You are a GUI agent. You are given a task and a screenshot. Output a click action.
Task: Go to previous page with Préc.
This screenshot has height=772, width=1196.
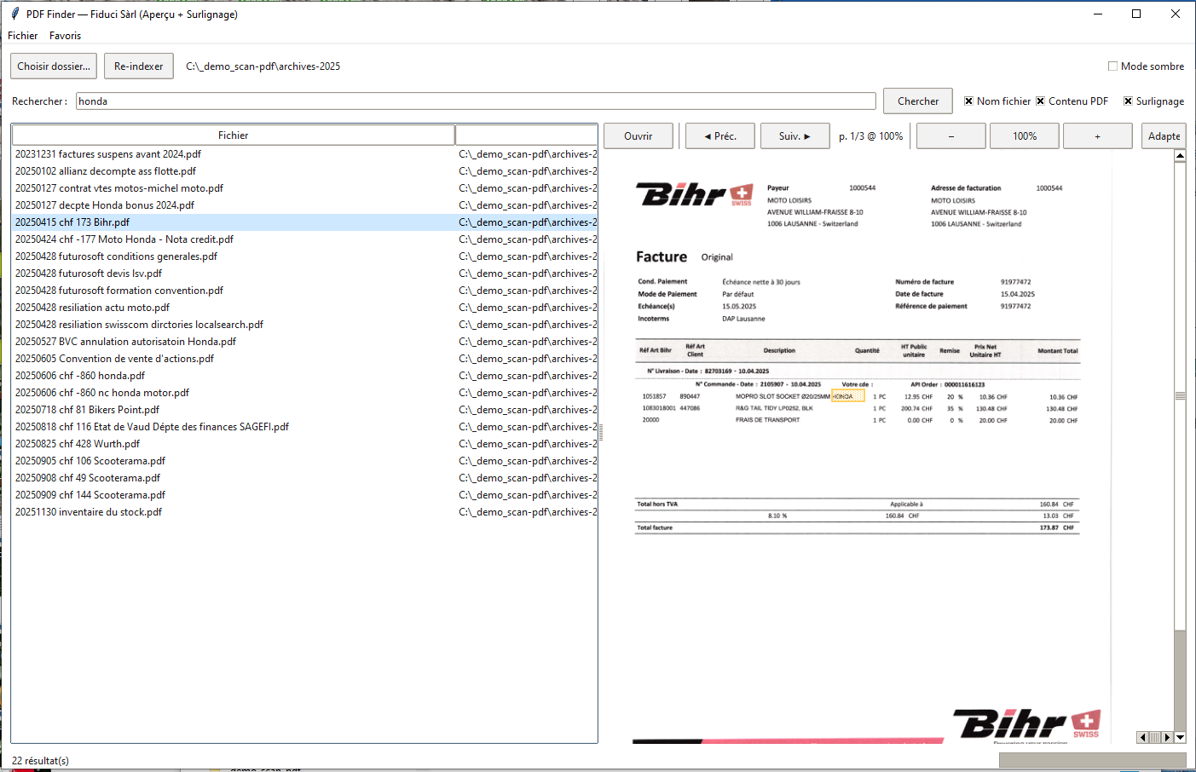click(719, 135)
